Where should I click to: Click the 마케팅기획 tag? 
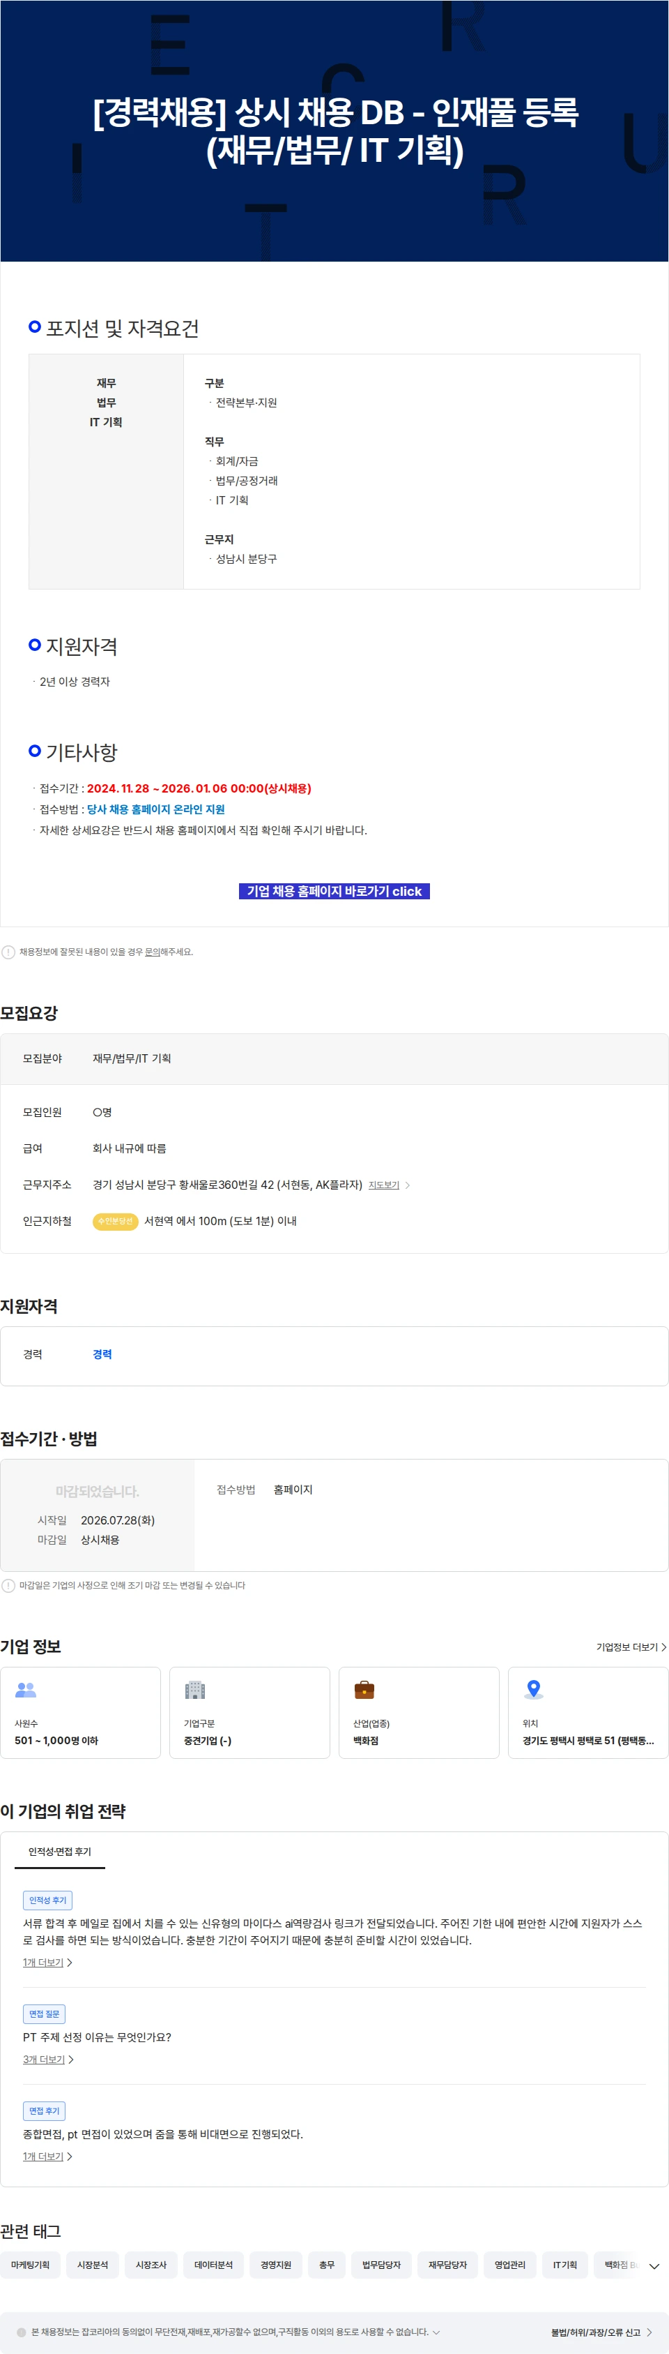[x=30, y=2265]
